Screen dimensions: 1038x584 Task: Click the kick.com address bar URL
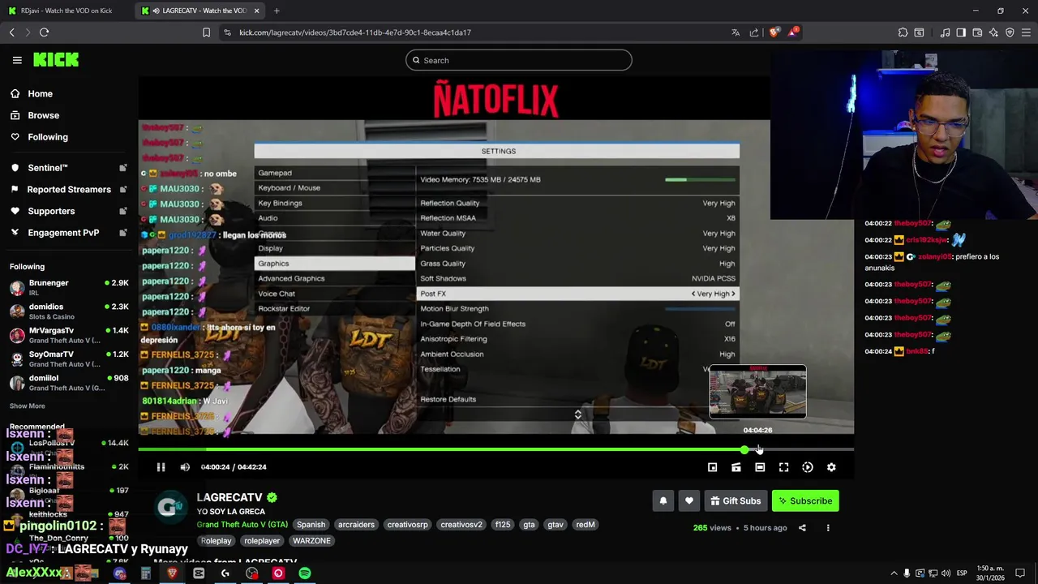(355, 32)
